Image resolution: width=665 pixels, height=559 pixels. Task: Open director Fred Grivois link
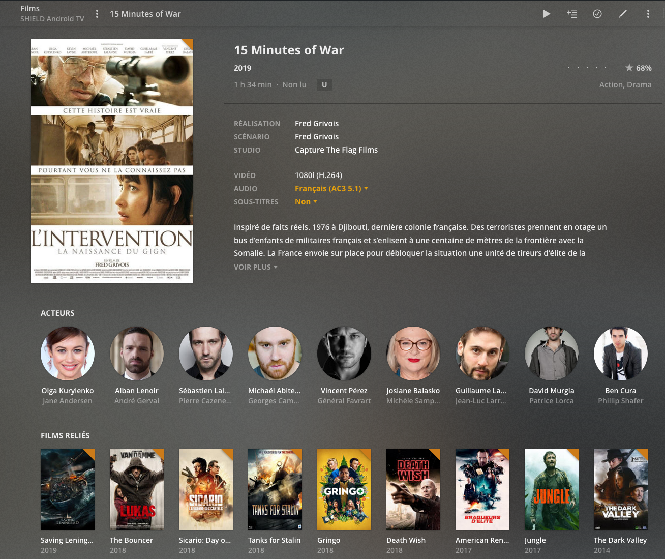click(x=317, y=124)
